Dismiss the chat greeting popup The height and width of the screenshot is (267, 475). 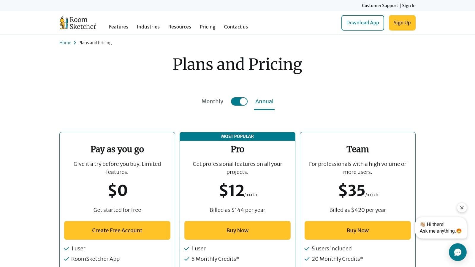click(462, 208)
